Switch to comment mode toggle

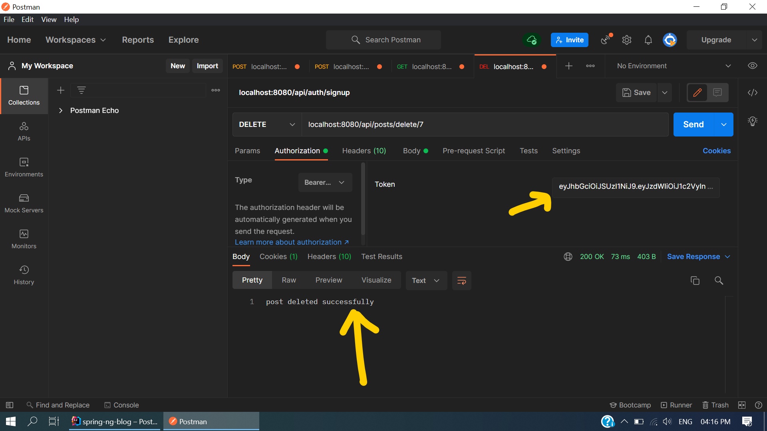click(x=718, y=93)
